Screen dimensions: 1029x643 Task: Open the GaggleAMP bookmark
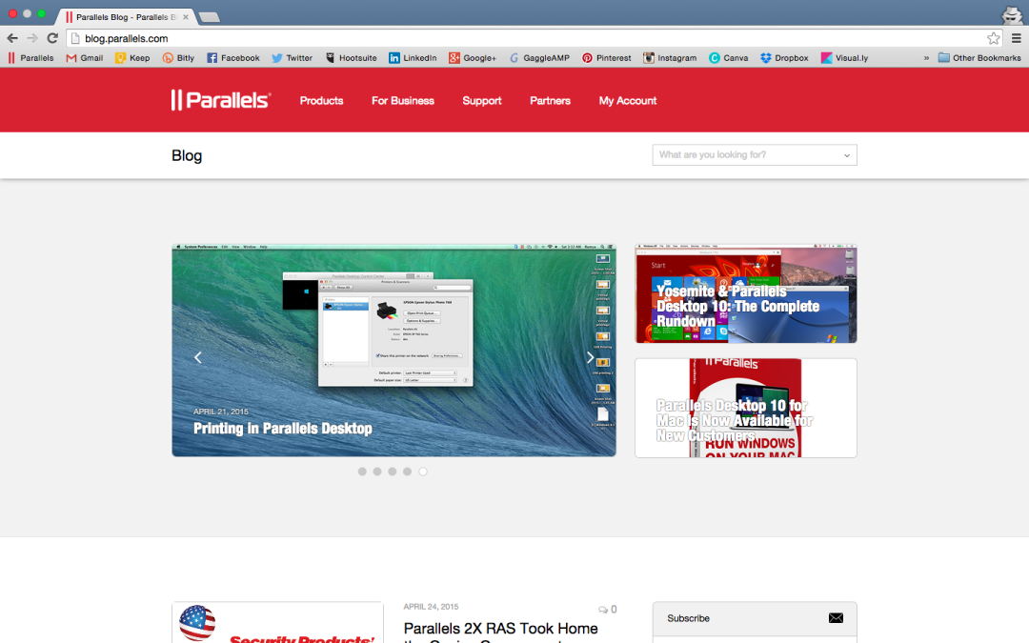coord(539,58)
